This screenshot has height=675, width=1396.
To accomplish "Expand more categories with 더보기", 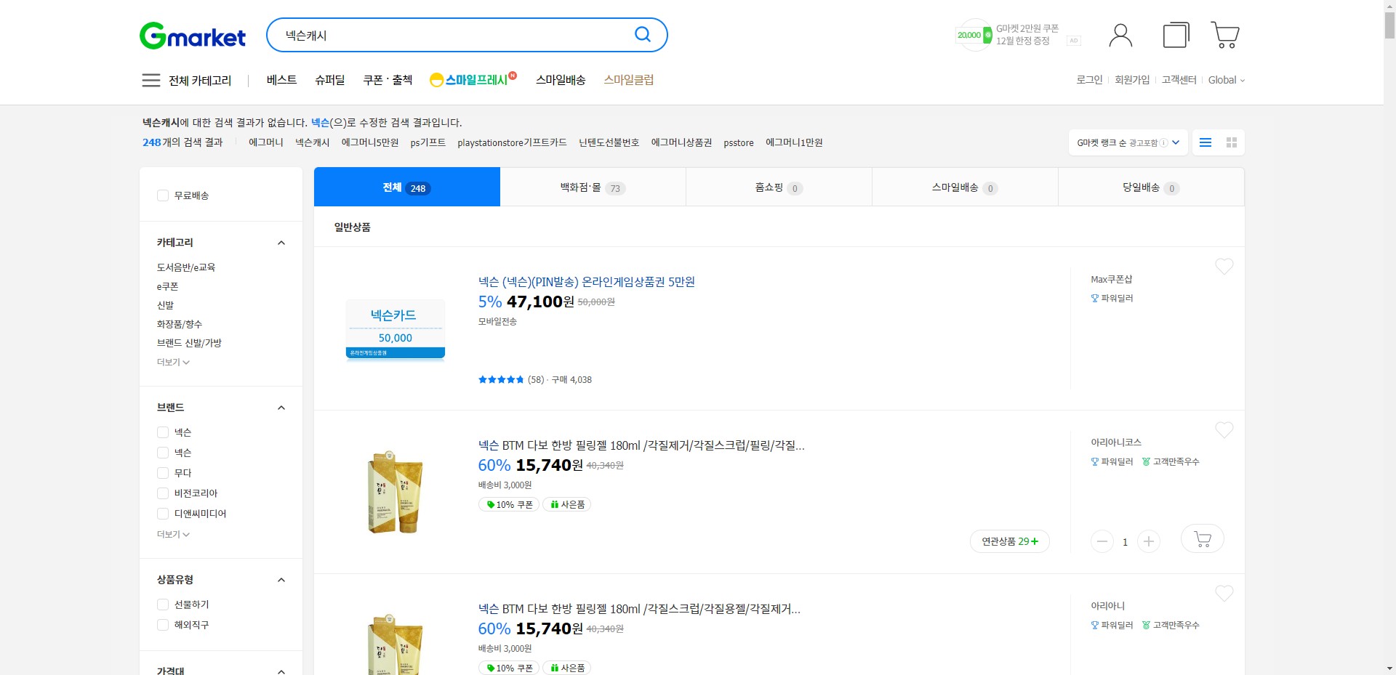I will [x=173, y=362].
